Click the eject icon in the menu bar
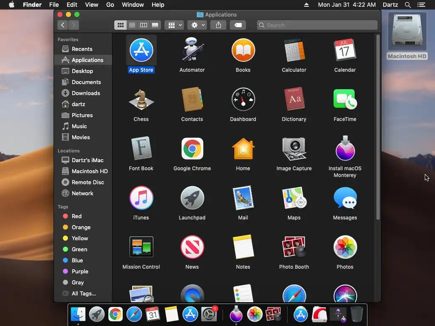Image resolution: width=435 pixels, height=326 pixels. 307,5
